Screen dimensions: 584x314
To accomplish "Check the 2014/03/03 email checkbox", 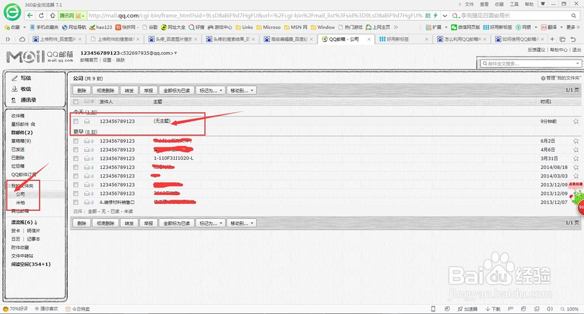I will coord(76,176).
